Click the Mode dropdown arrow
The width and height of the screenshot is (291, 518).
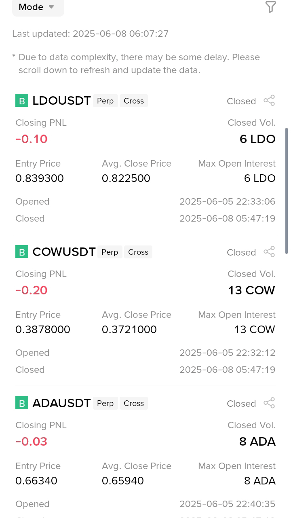[x=51, y=7]
